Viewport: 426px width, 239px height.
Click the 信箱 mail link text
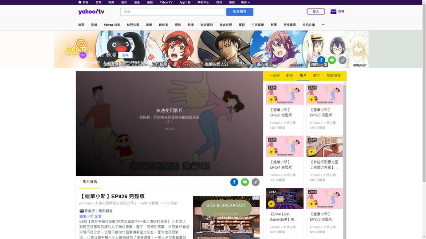pyautogui.click(x=341, y=12)
